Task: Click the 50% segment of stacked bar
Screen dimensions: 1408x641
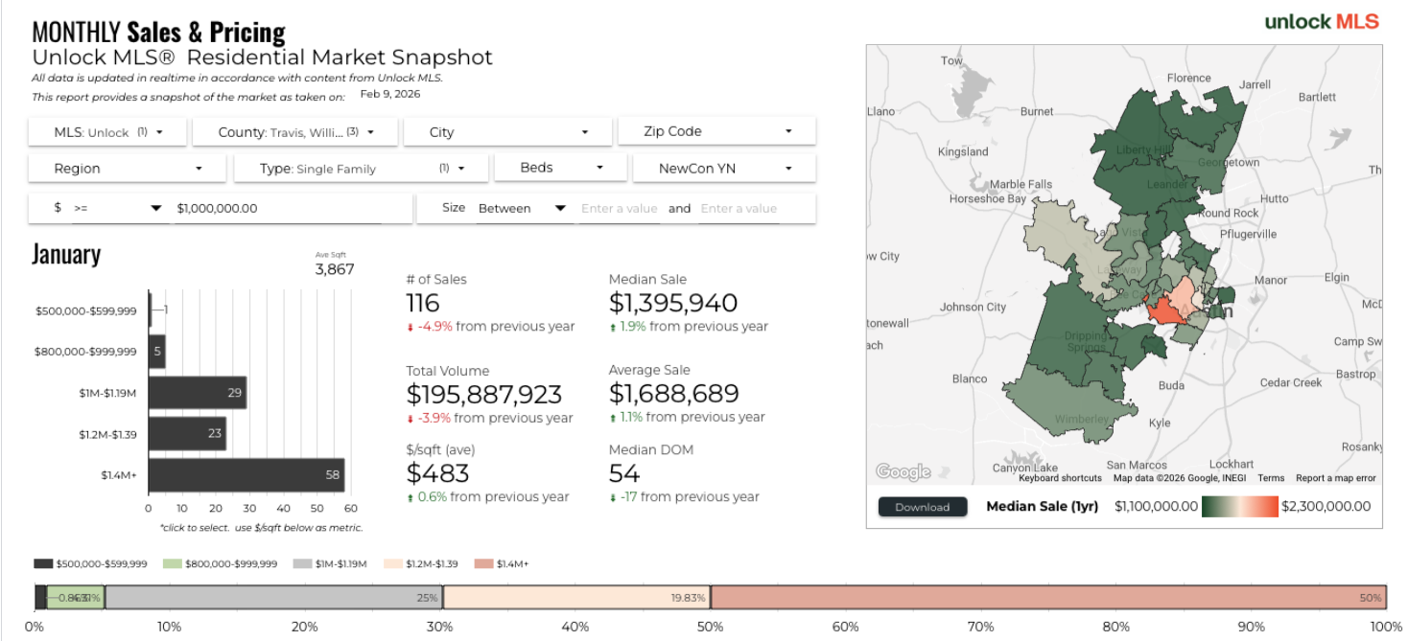Action: (1048, 597)
